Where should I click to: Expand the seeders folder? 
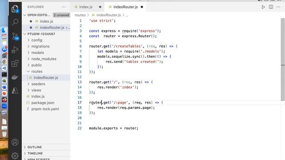coord(38,84)
